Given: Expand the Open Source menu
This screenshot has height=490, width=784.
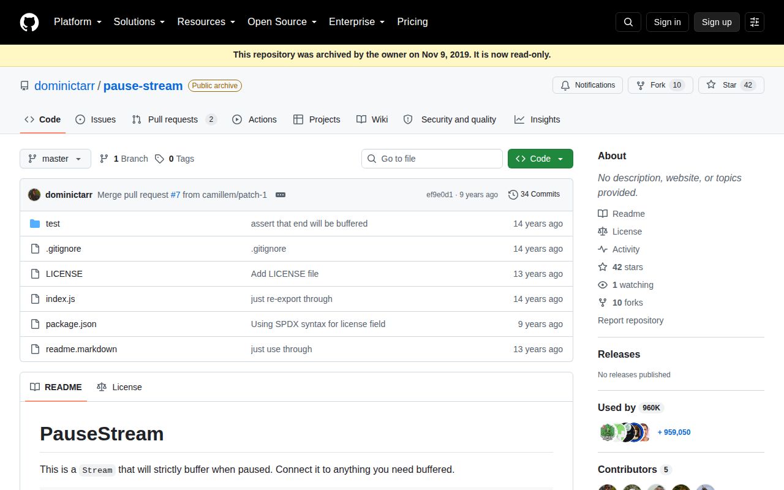Looking at the screenshot, I should point(282,22).
